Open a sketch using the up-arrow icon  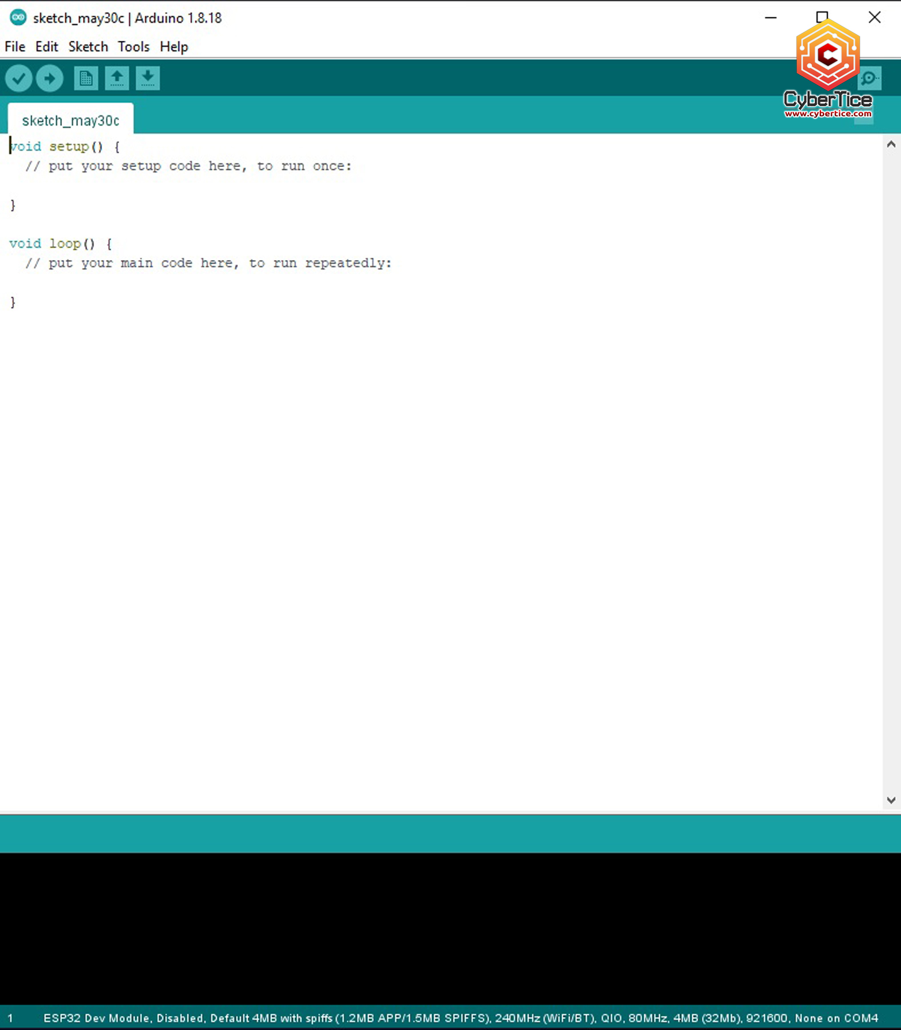coord(117,79)
